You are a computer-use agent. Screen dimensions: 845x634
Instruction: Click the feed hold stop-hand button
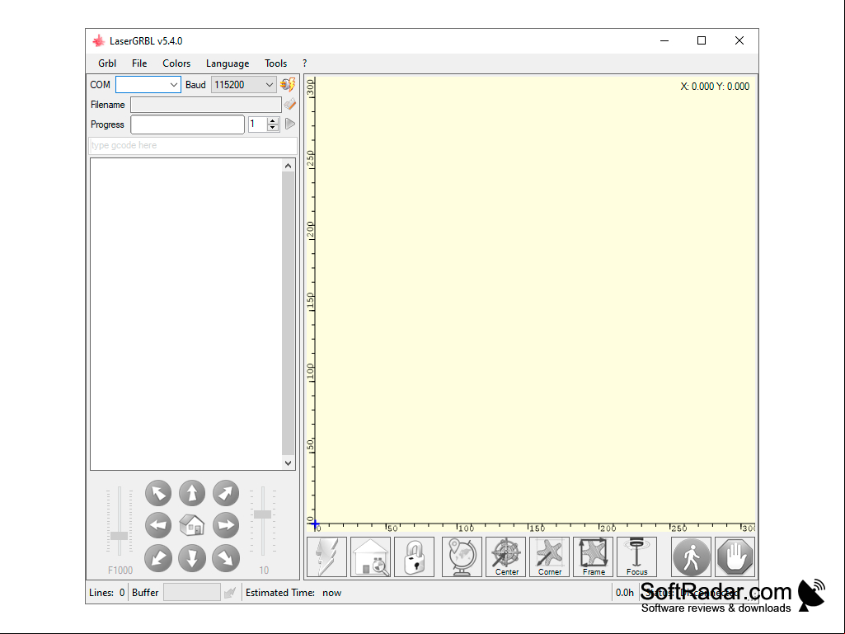735,557
